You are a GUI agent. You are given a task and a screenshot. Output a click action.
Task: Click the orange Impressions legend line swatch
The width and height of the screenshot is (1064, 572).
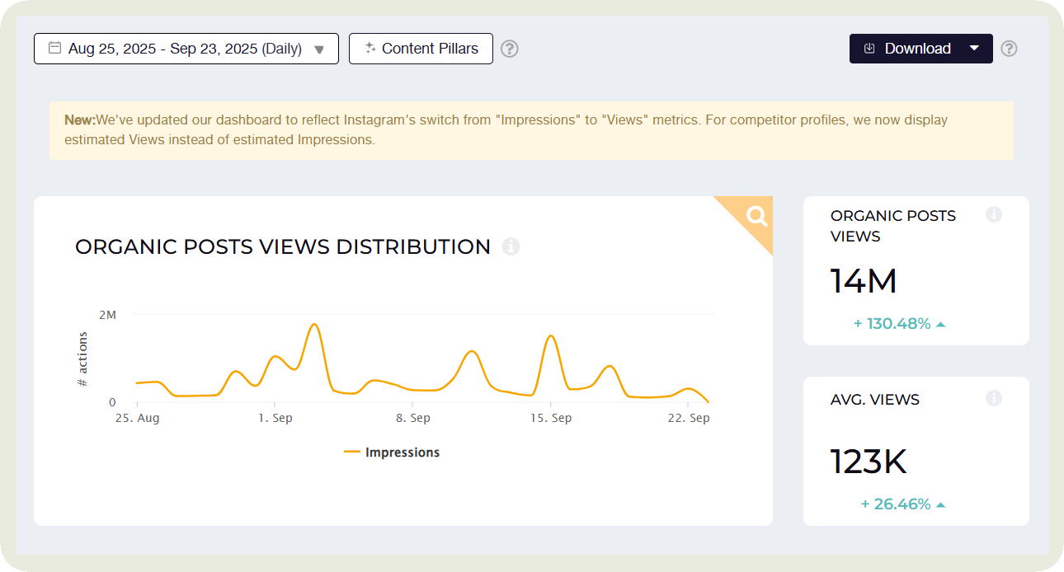point(352,452)
